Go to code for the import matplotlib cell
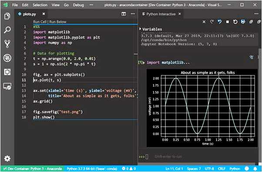 (x=251, y=57)
